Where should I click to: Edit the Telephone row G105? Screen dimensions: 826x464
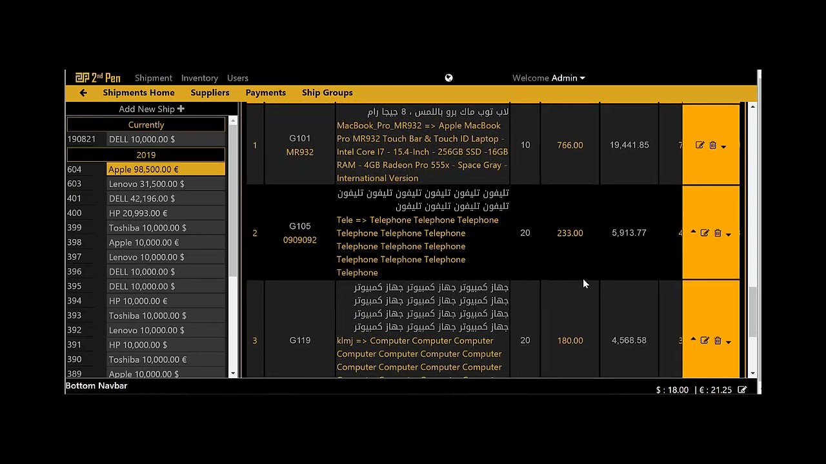click(705, 233)
